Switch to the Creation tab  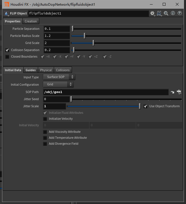(x=31, y=21)
